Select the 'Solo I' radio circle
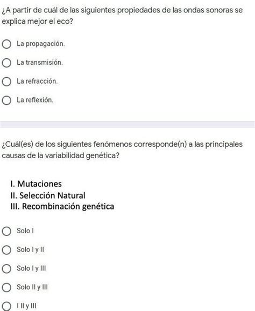Viewport: 255px width, 311px height. [6, 231]
